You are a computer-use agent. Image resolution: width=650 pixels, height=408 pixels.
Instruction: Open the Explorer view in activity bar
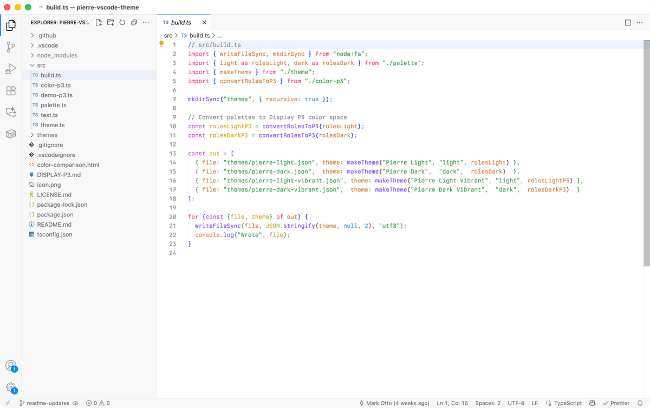(11, 25)
